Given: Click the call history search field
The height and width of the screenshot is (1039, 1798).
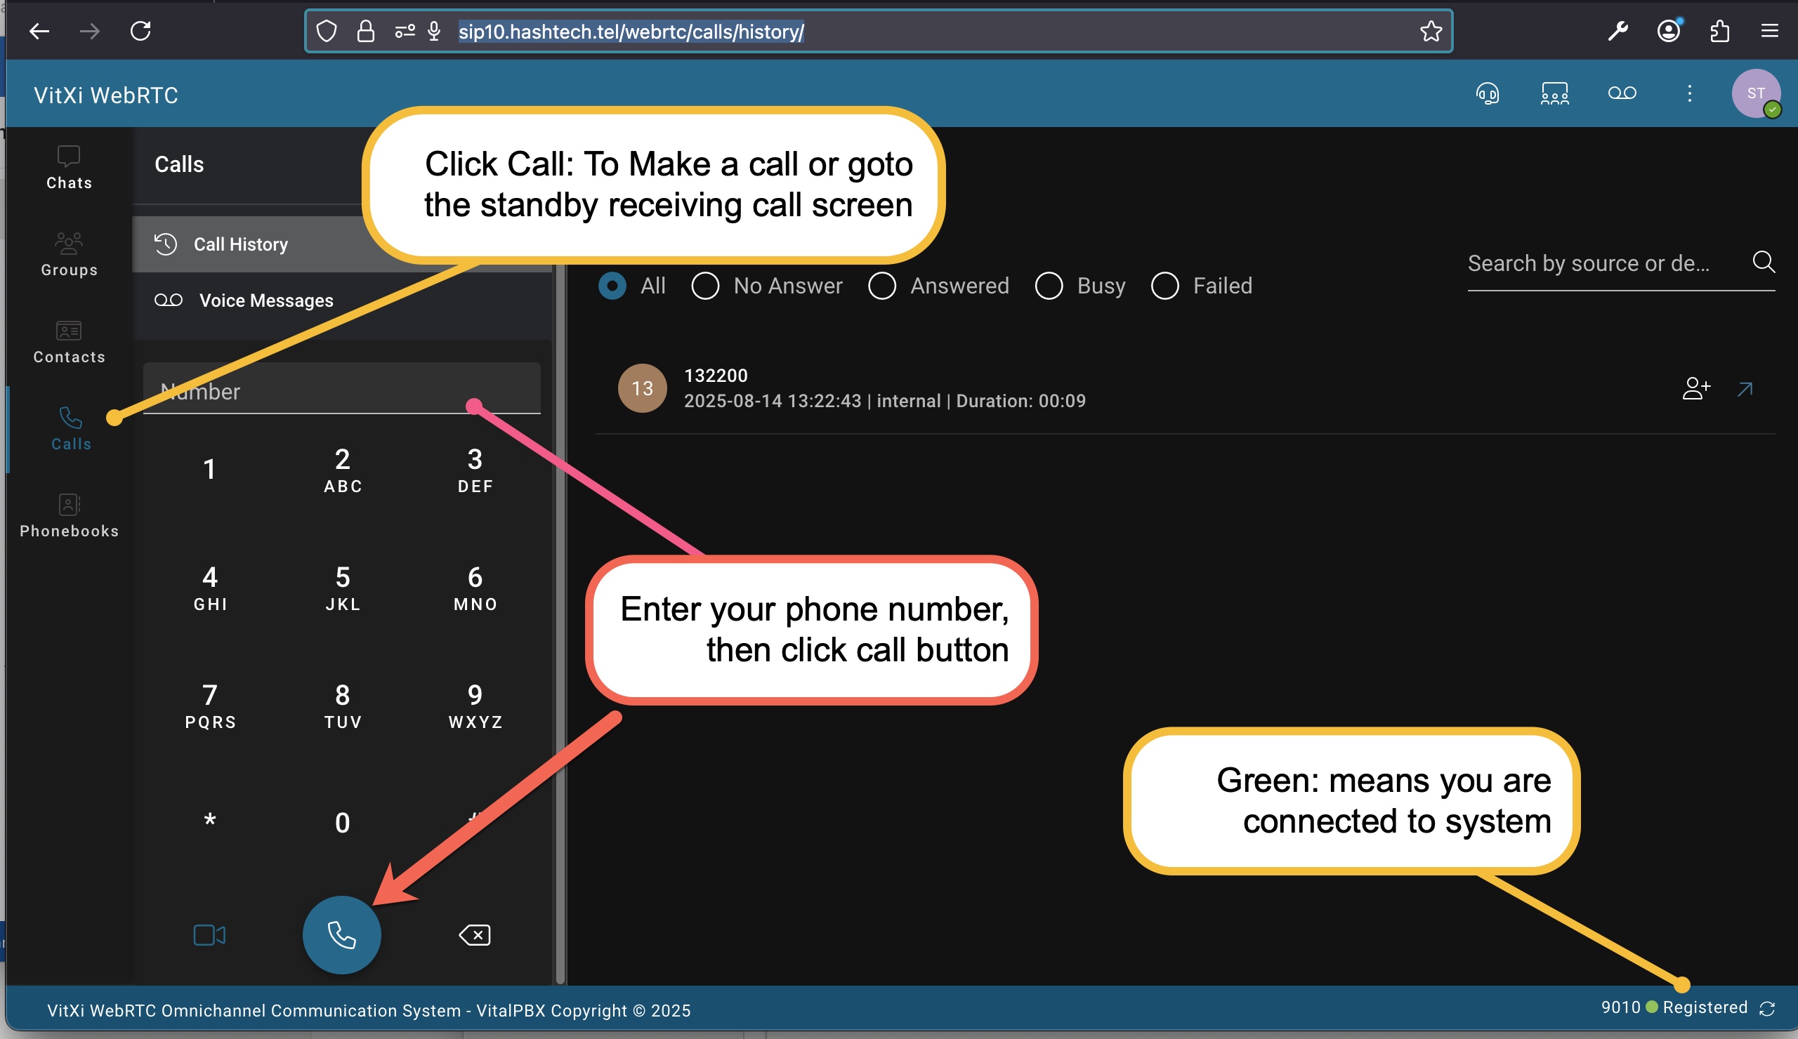Looking at the screenshot, I should click(x=1599, y=264).
